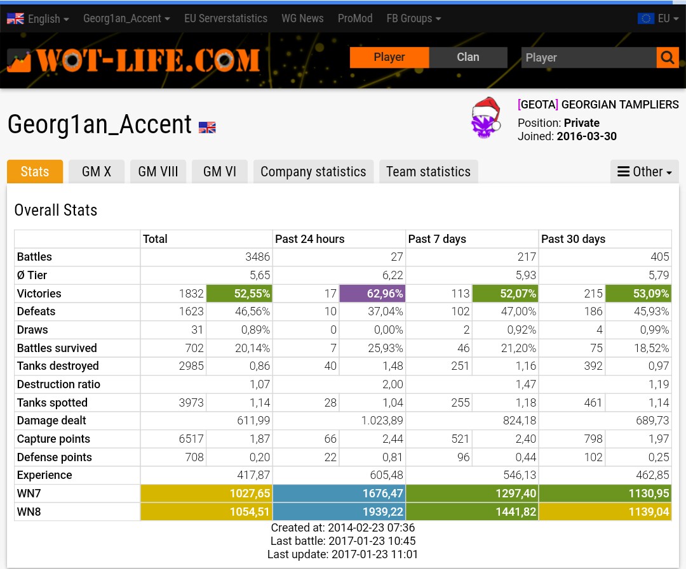Click the green 1441,82 WN8 cell
This screenshot has width=686, height=569.
(x=472, y=511)
